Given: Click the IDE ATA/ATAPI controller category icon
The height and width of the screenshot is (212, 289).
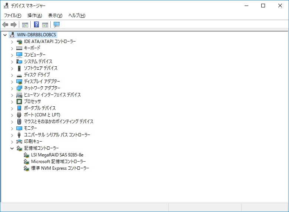Looking at the screenshot, I should [x=19, y=42].
